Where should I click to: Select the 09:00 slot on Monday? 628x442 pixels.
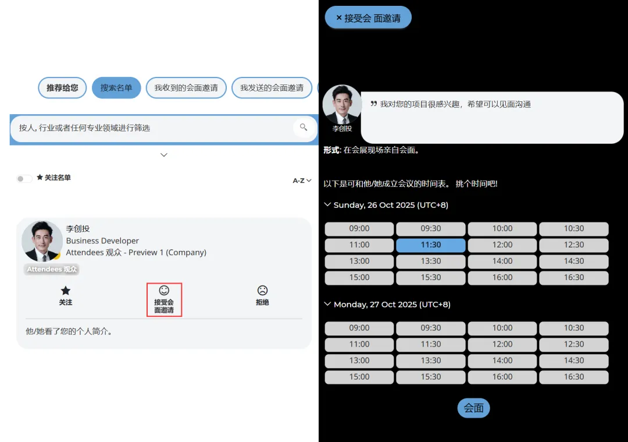pos(359,328)
